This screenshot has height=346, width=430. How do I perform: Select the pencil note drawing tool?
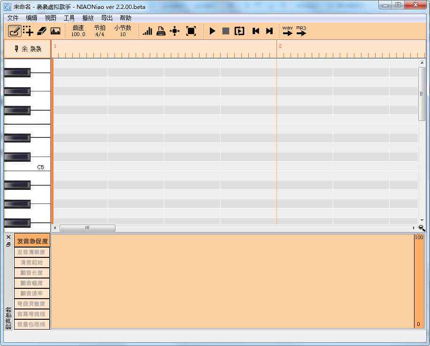15,31
